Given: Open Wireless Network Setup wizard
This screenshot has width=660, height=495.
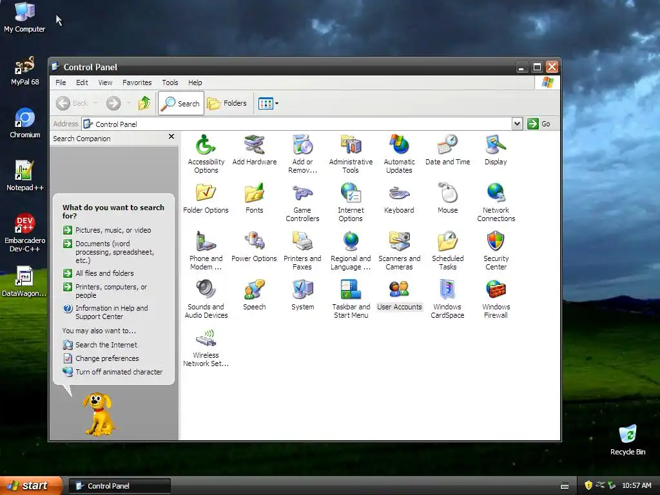Looking at the screenshot, I should tap(206, 347).
